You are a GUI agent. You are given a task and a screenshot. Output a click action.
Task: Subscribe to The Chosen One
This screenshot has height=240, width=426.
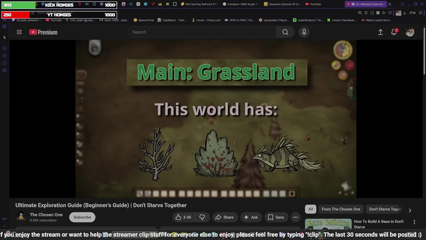point(82,217)
